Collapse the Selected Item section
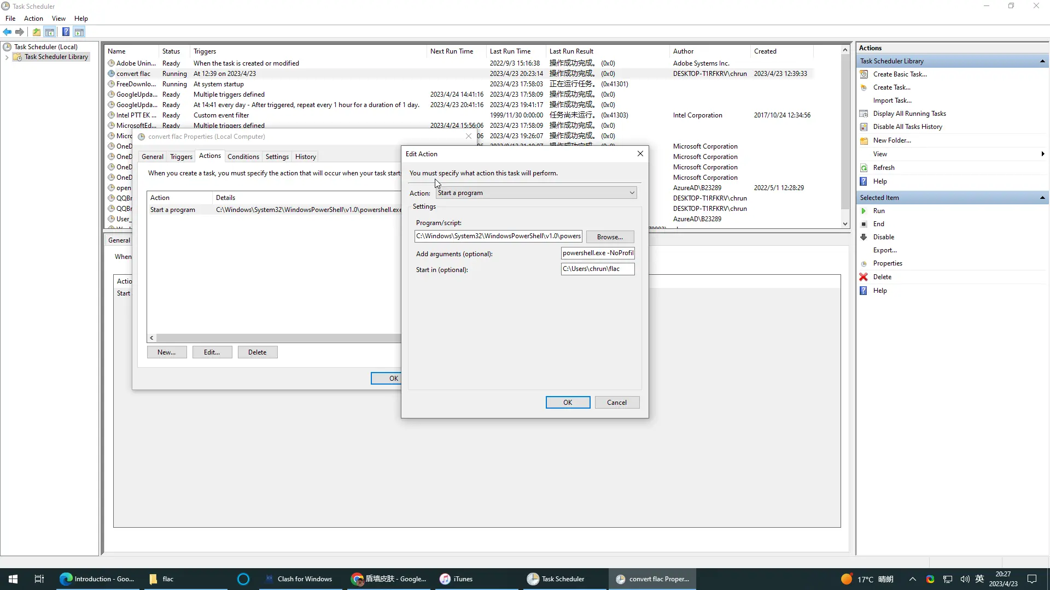The image size is (1050, 590). coord(1042,197)
